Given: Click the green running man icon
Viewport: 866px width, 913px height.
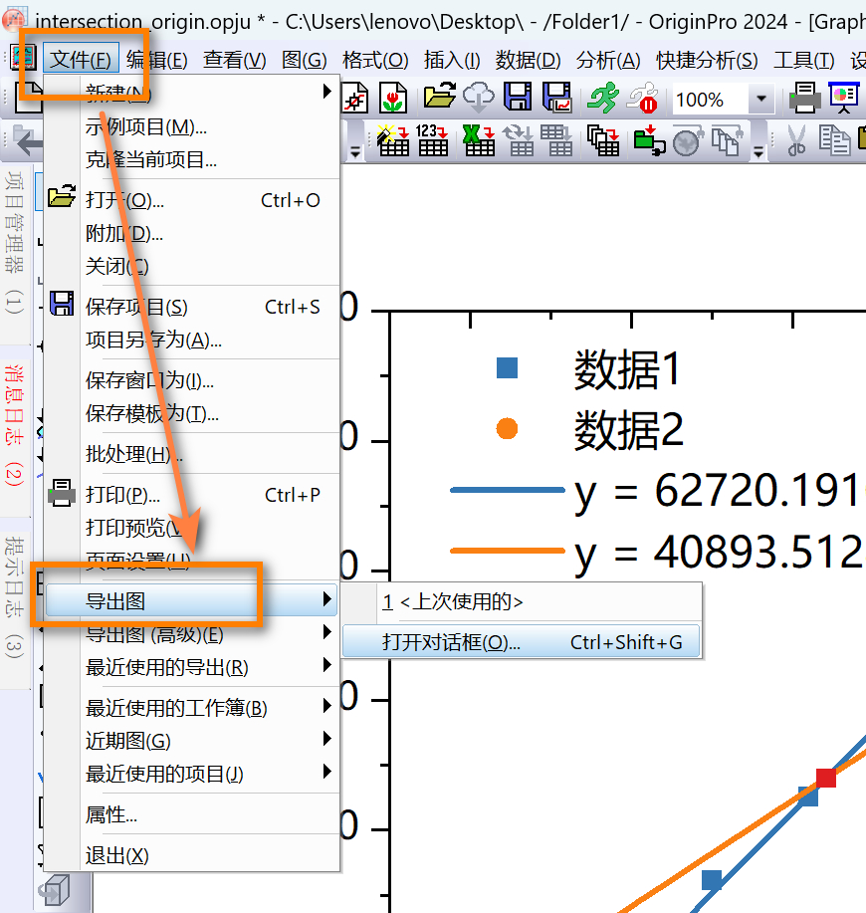Looking at the screenshot, I should tap(602, 98).
